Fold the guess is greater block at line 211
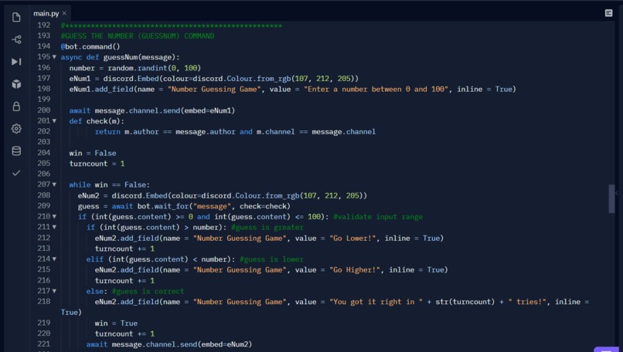Viewport: 623px width, 352px height. point(54,227)
